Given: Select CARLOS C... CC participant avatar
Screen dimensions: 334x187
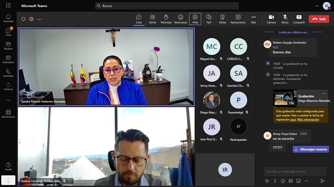Looking at the screenshot, I should pos(238,47).
